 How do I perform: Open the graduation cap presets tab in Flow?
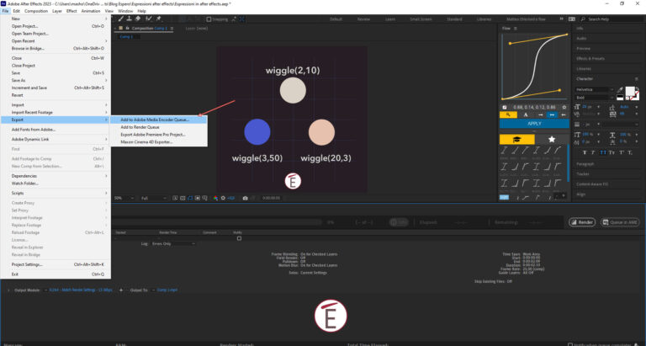tap(516, 140)
